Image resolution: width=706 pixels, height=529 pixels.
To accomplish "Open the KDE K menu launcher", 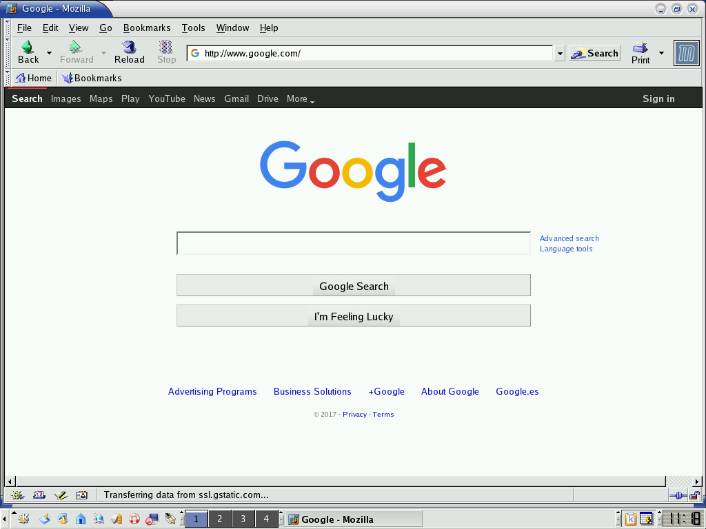I will (x=24, y=519).
